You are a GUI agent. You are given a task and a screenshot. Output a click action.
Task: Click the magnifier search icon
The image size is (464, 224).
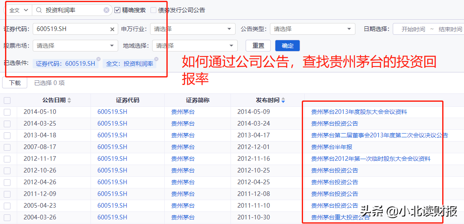(39, 10)
